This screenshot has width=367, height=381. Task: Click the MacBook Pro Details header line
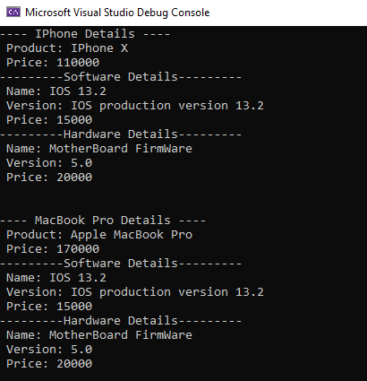[103, 221]
